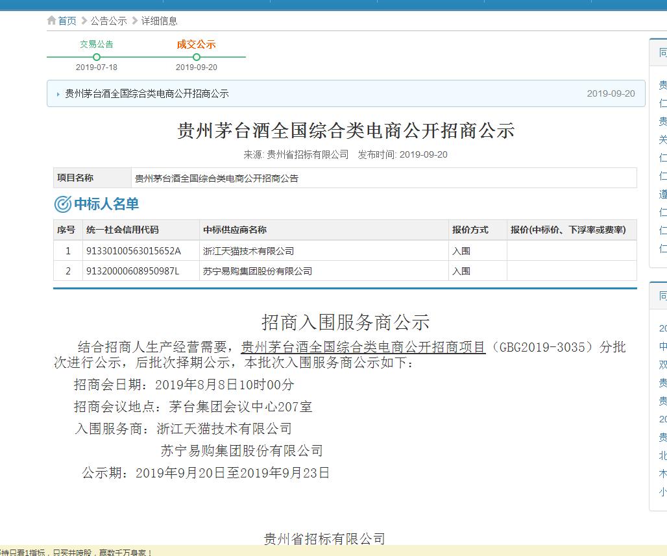The width and height of the screenshot is (667, 556).
Task: Click the 项目名称 label cell
Action: tap(92, 178)
